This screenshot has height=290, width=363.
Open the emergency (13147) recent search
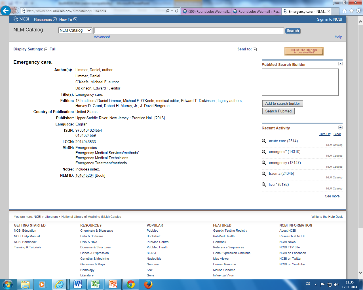(285, 163)
